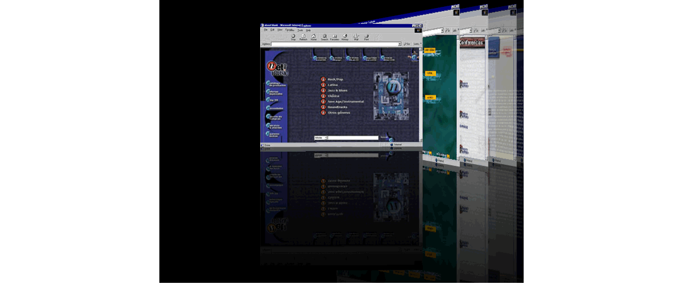
Task: Select the Latina genre link
Action: coord(332,85)
